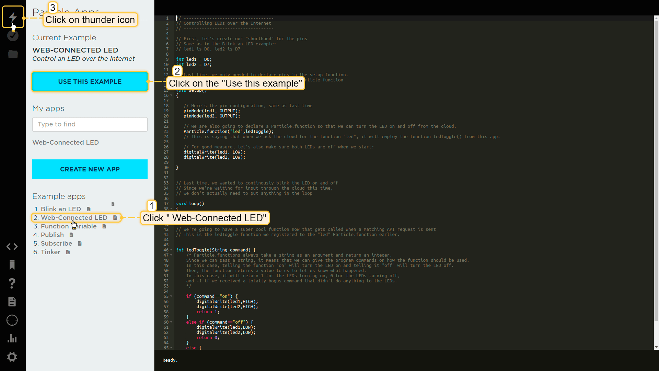Screen dimensions: 659x371
Task: Open the Docs document icon
Action: pos(12,302)
